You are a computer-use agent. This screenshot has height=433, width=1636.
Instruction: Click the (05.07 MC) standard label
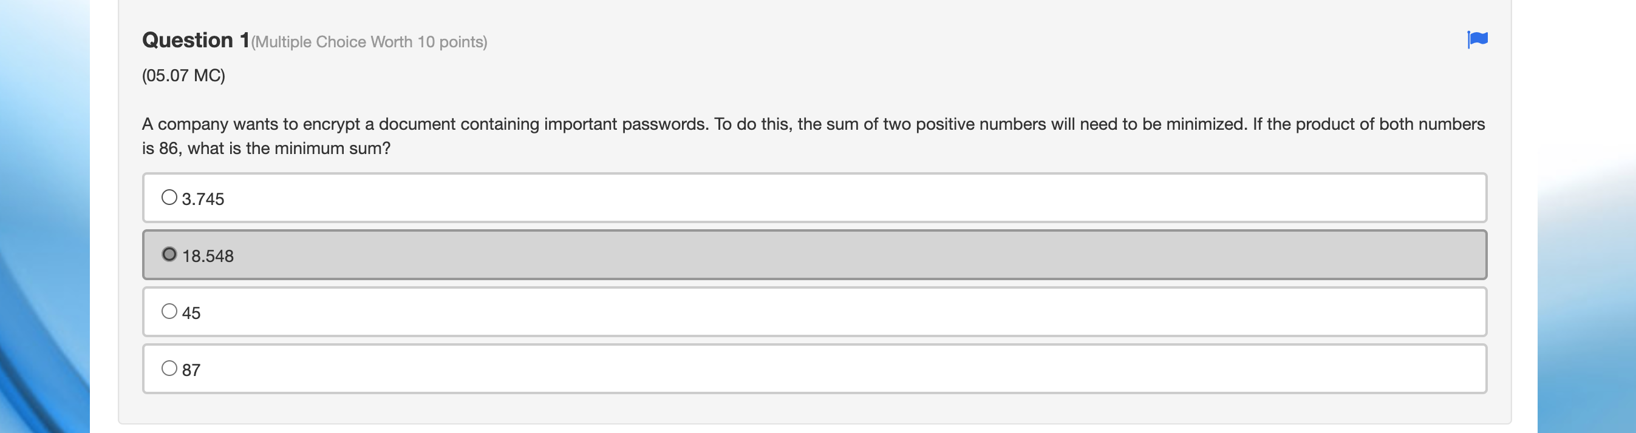pyautogui.click(x=182, y=75)
